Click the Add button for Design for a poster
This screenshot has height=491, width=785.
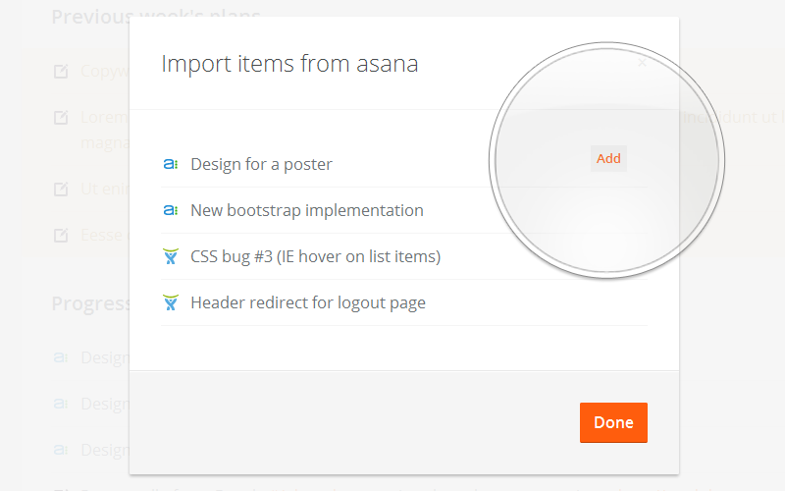click(x=608, y=159)
